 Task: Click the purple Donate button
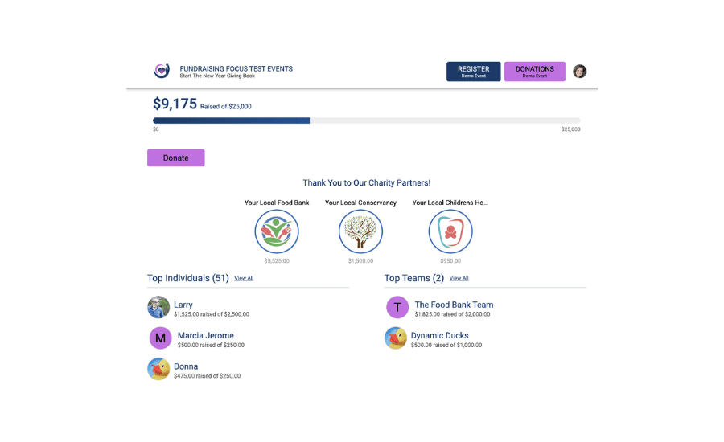pos(175,158)
